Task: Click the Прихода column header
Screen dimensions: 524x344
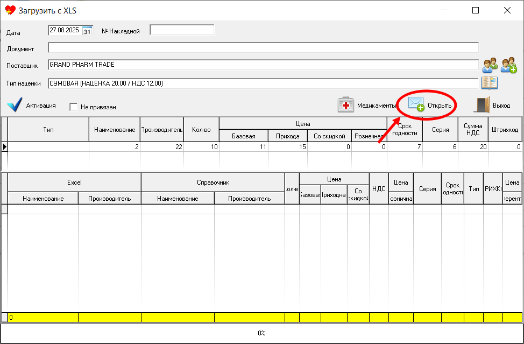Action: pos(288,136)
